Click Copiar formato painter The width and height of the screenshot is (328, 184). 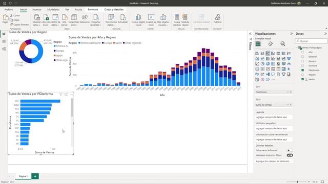tap(19, 25)
